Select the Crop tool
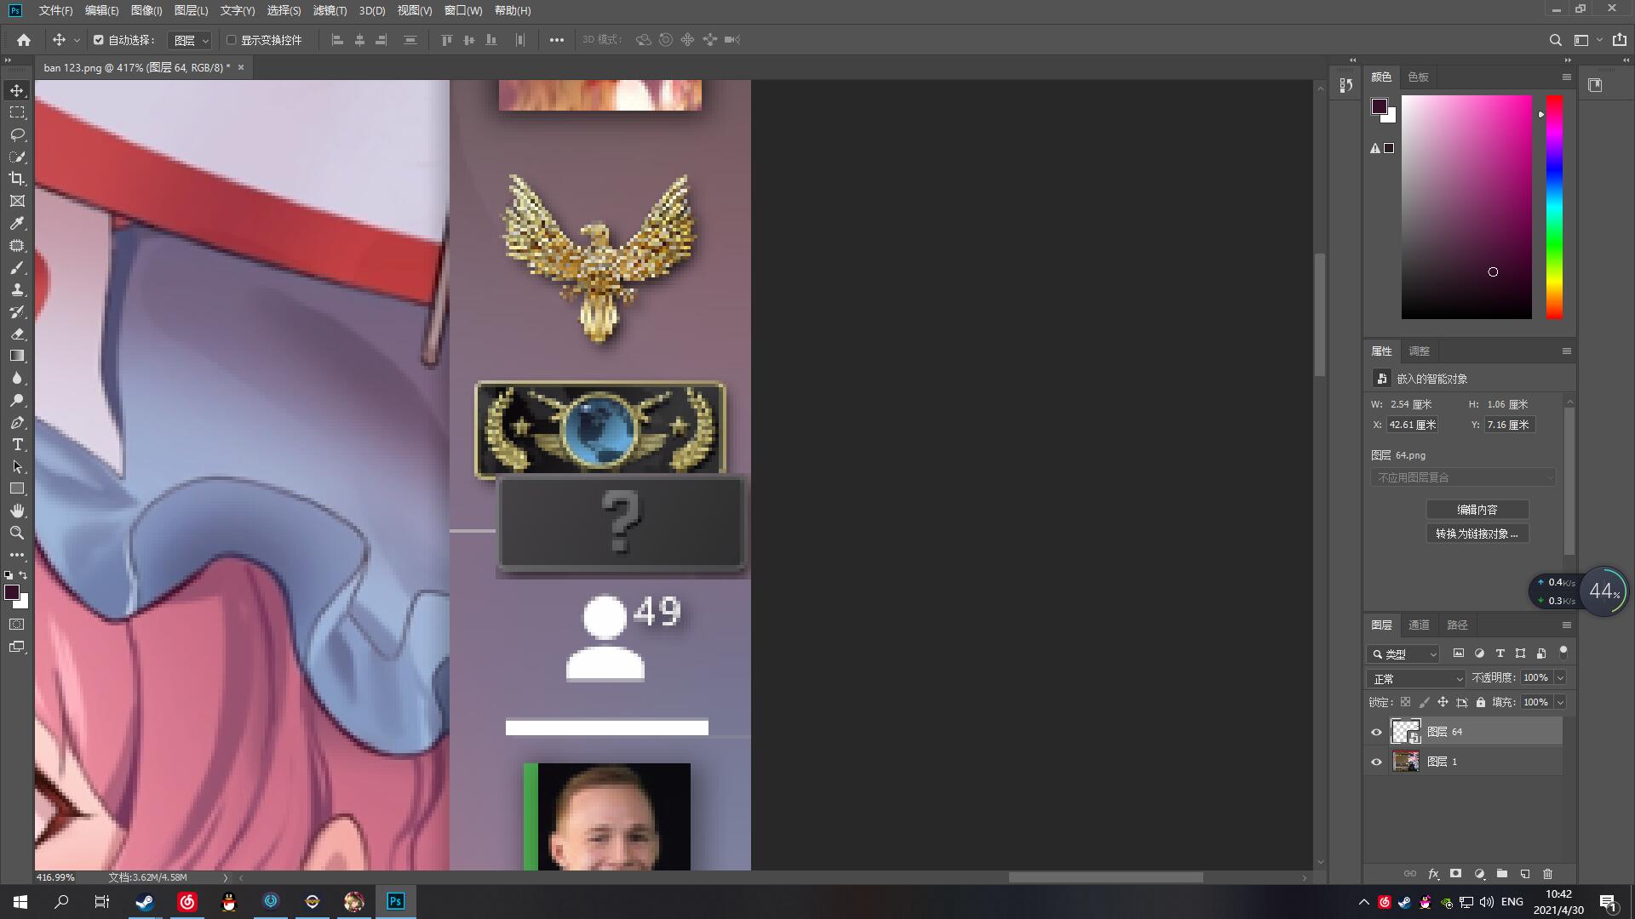This screenshot has width=1635, height=919. pos(17,179)
